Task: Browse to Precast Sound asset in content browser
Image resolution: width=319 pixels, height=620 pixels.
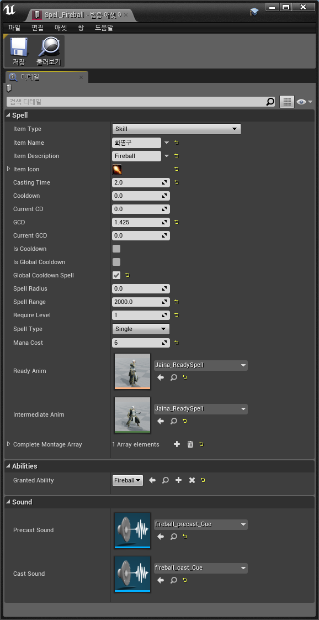Action: pos(174,537)
